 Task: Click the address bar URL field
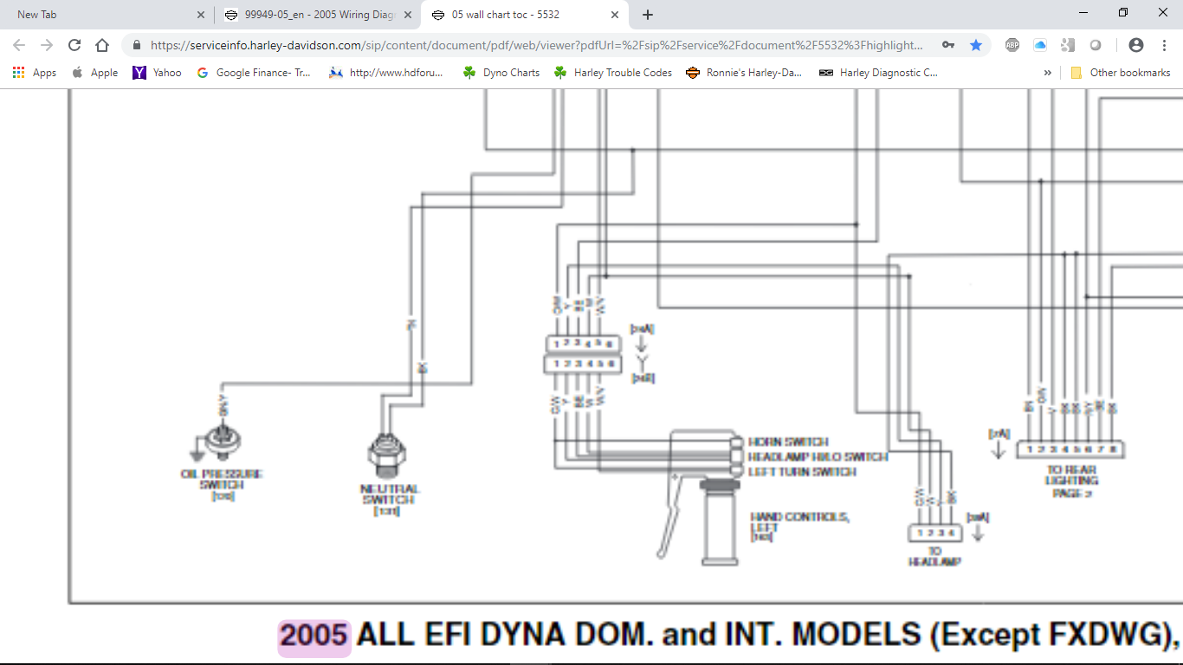(x=537, y=45)
